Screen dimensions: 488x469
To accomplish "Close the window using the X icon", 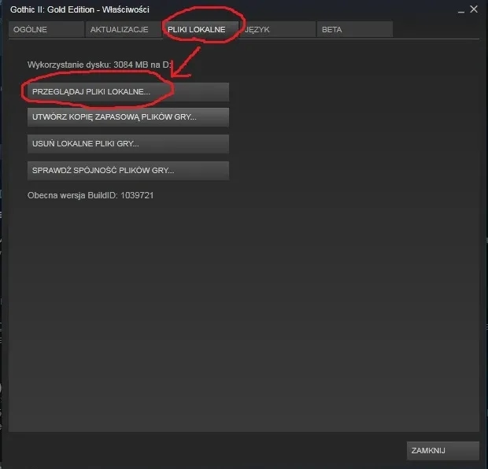I will click(x=472, y=9).
